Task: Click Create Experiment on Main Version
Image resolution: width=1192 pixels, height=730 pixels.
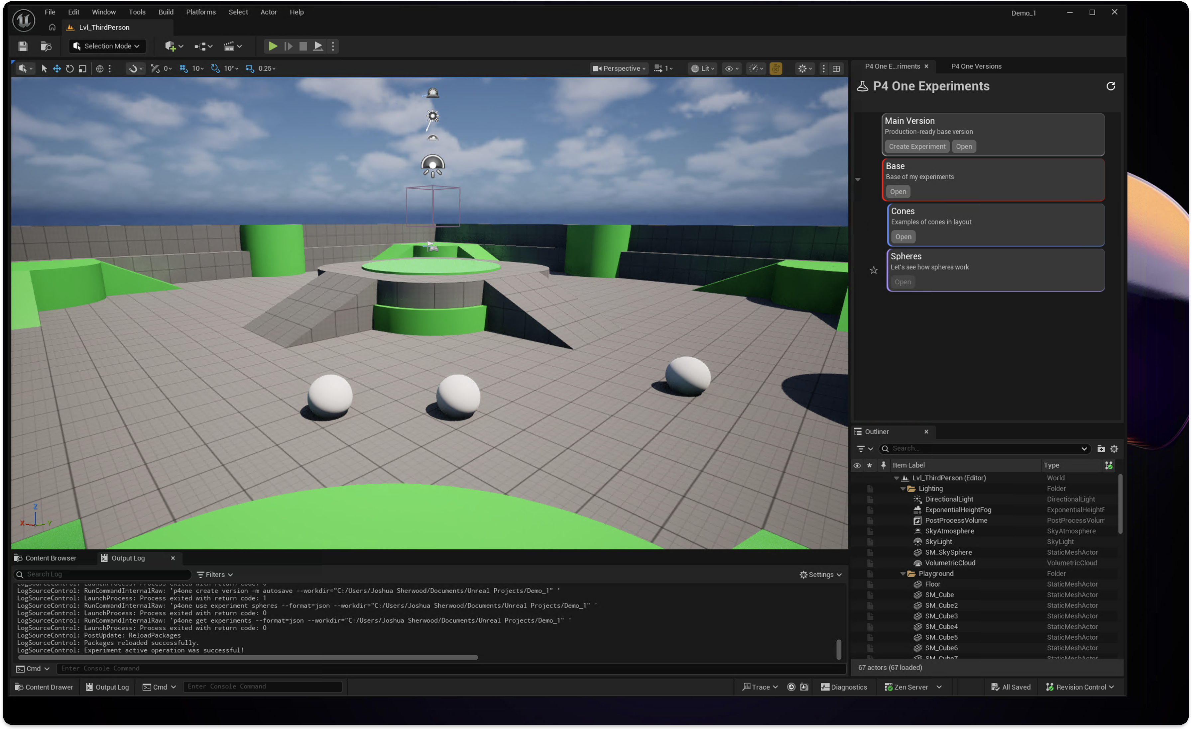Action: (917, 146)
